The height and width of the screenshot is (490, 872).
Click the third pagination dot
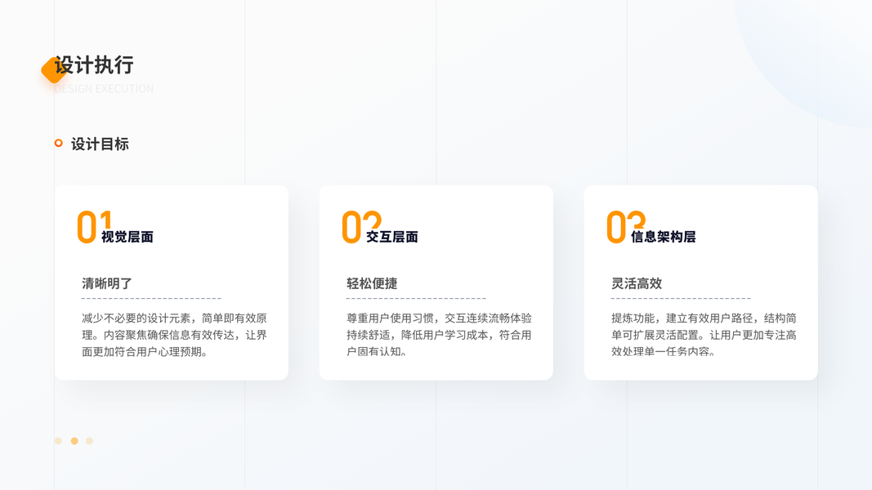[89, 441]
